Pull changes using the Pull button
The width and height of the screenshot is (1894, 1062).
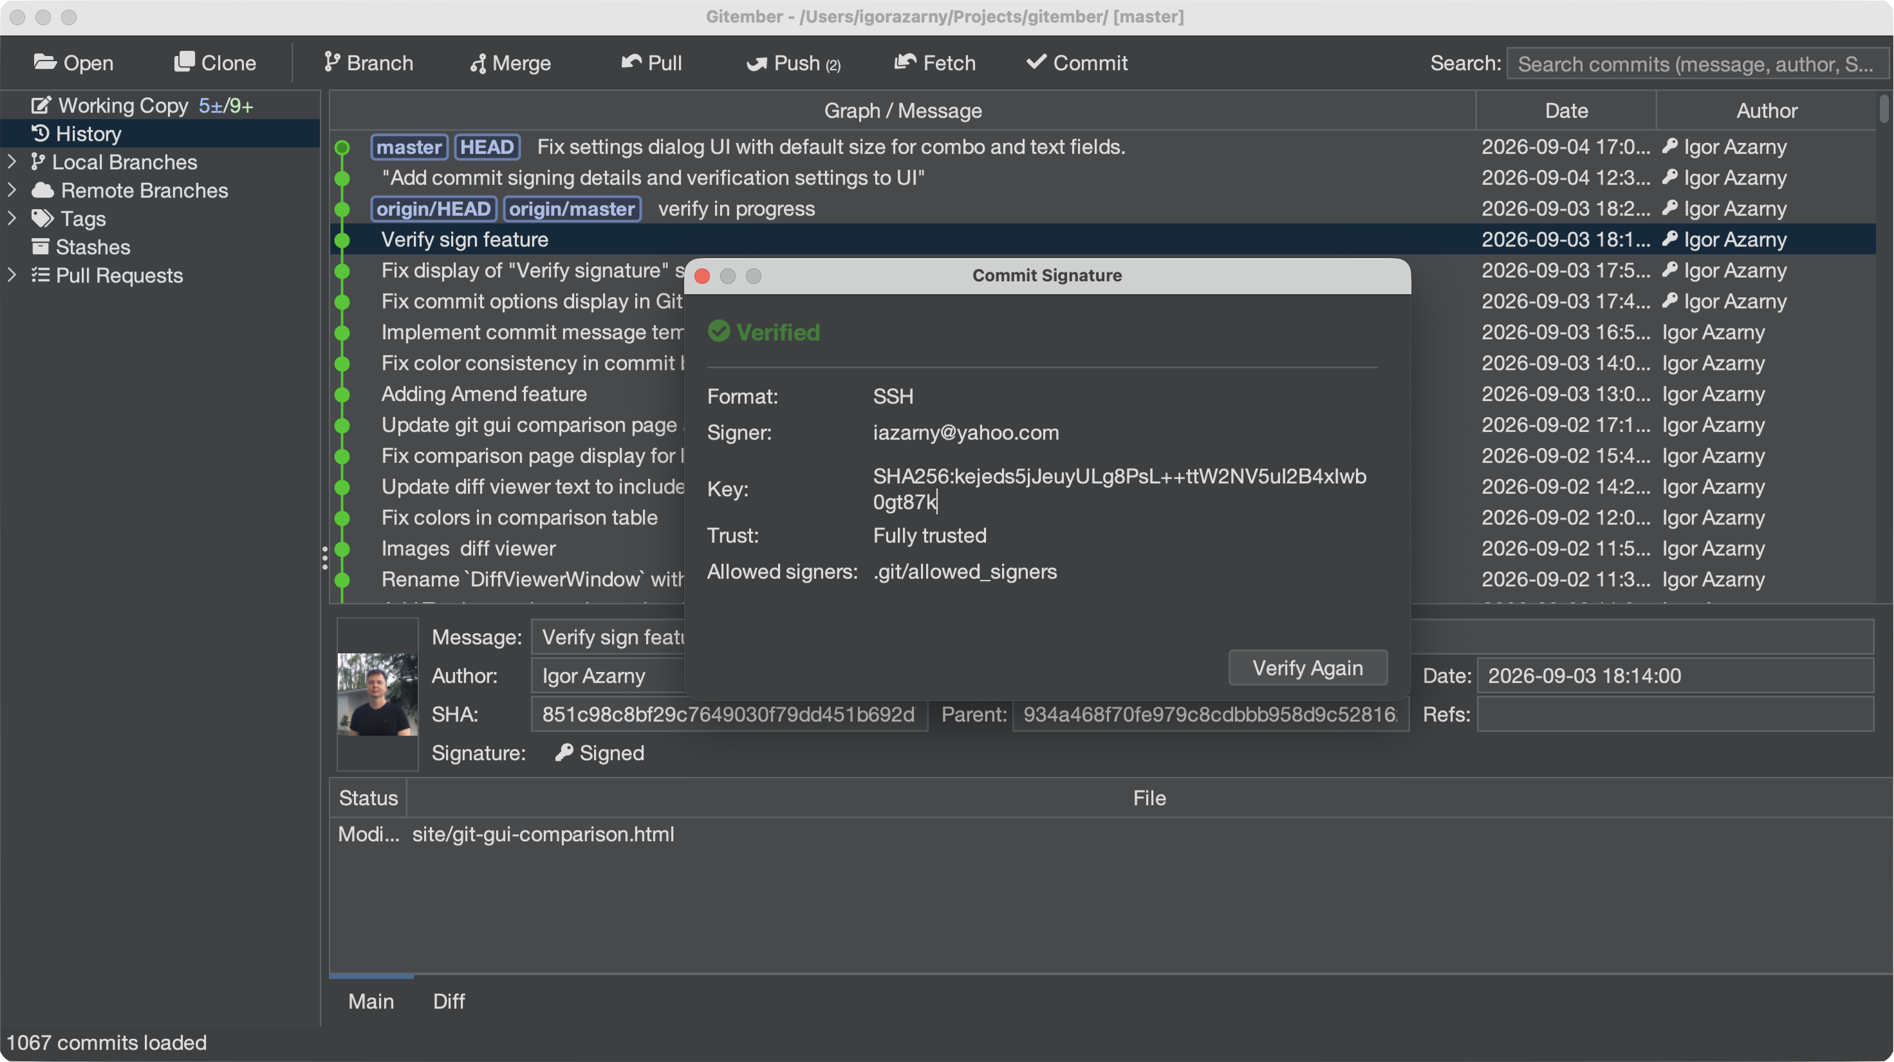(651, 63)
